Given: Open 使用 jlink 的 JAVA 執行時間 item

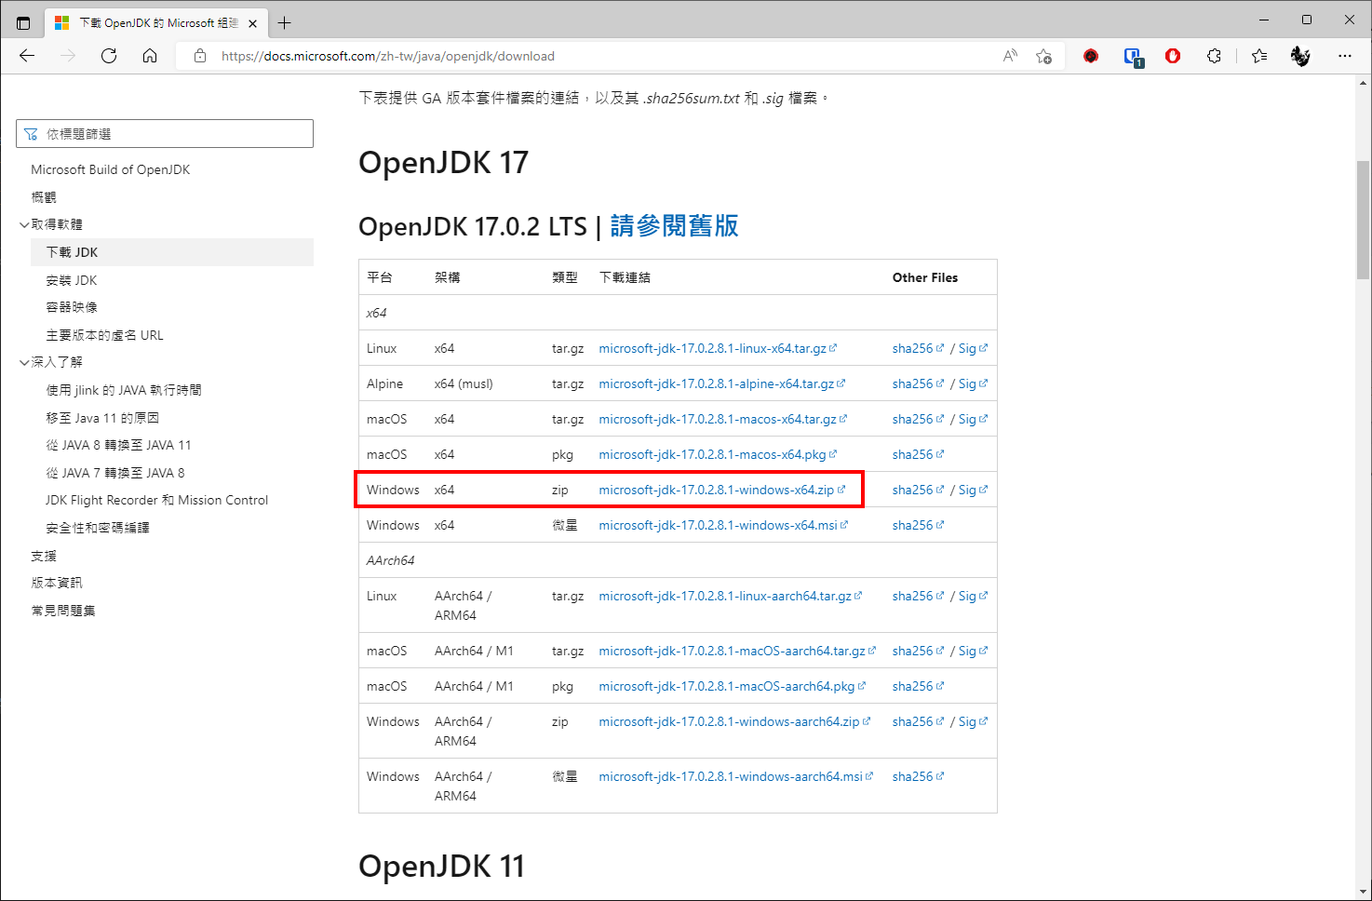Looking at the screenshot, I should 124,390.
